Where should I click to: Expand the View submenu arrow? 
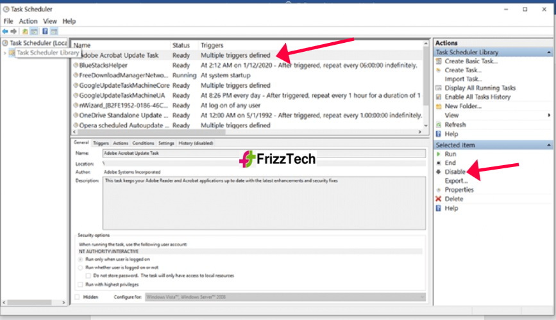click(548, 115)
